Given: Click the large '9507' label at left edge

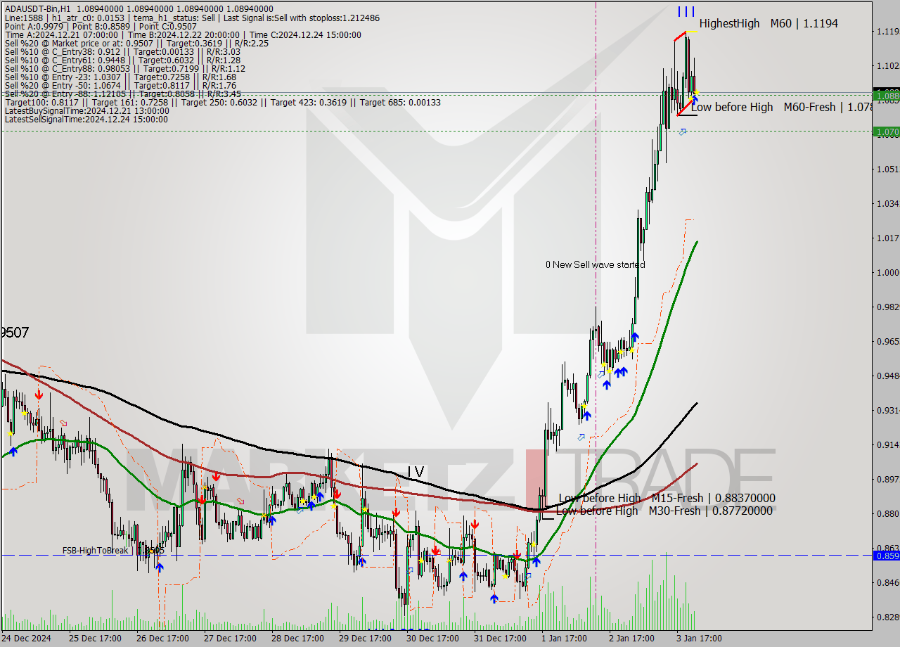Looking at the screenshot, I should [15, 333].
